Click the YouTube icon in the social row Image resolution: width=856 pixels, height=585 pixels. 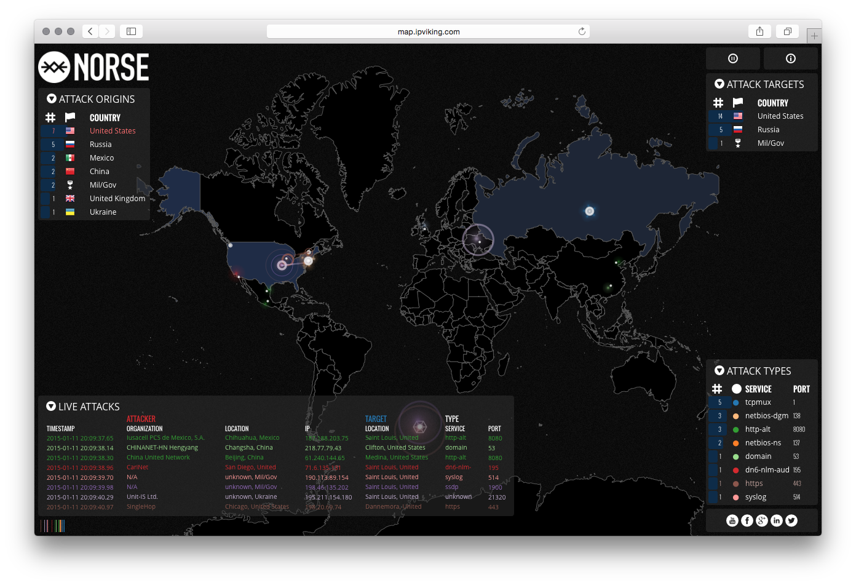click(732, 520)
